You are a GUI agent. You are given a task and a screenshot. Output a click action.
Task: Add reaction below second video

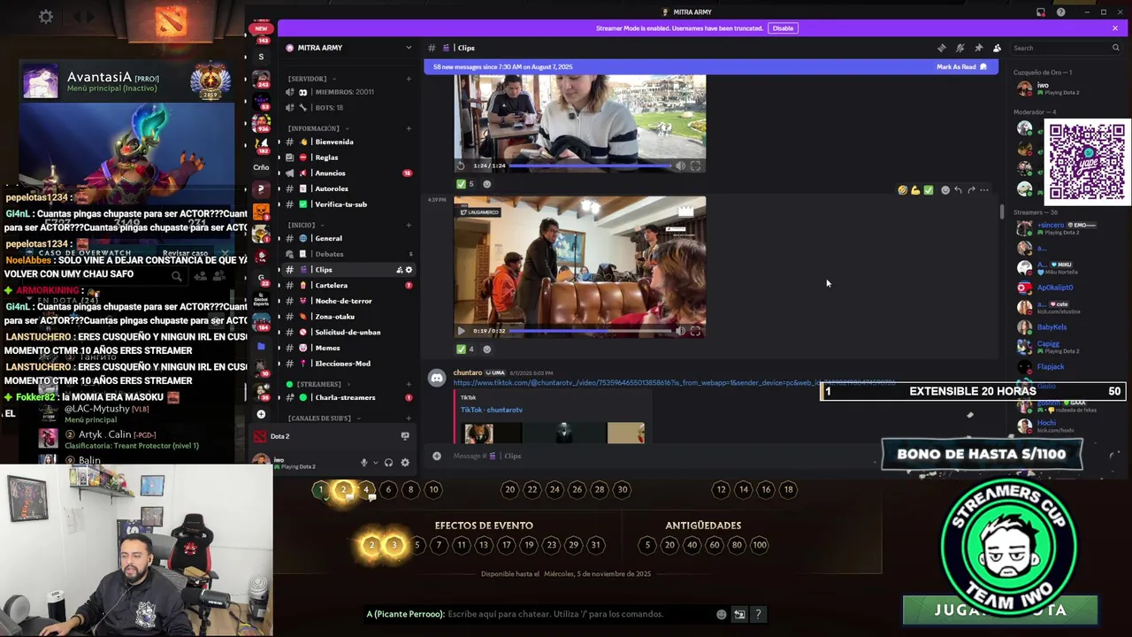tap(486, 349)
